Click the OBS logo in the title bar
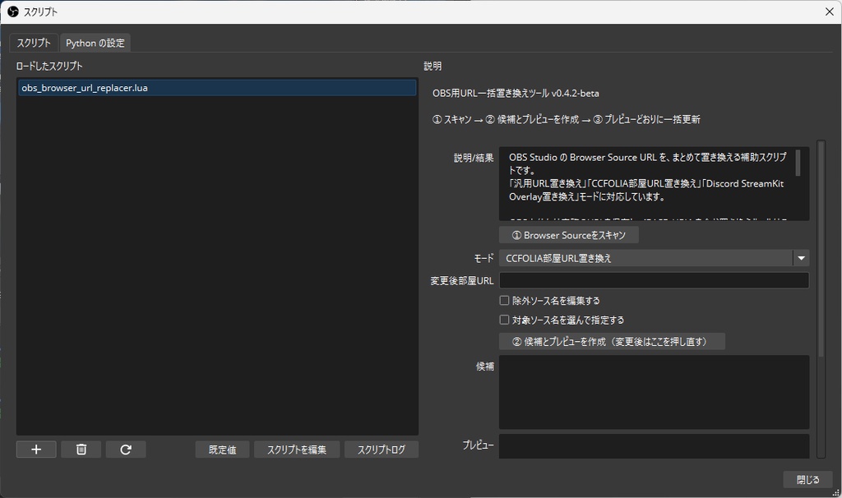The image size is (842, 498). pyautogui.click(x=13, y=12)
